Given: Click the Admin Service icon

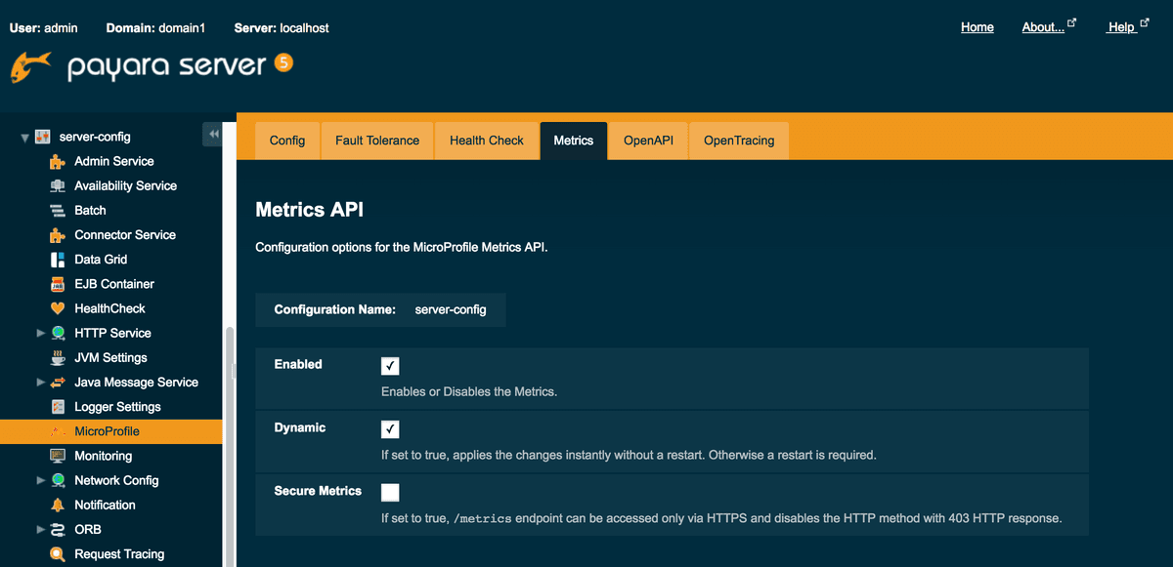Looking at the screenshot, I should [58, 161].
